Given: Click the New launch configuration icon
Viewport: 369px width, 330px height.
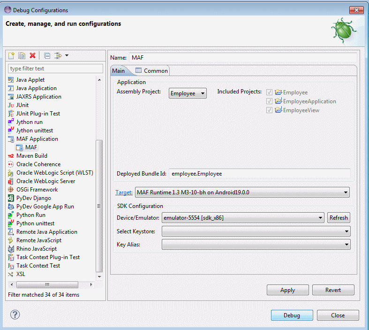Looking at the screenshot, I should (11, 55).
